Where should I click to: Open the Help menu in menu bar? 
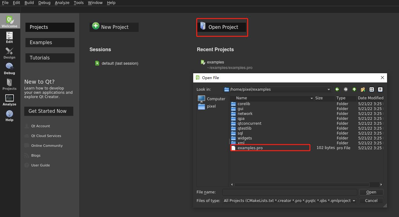coord(111,2)
